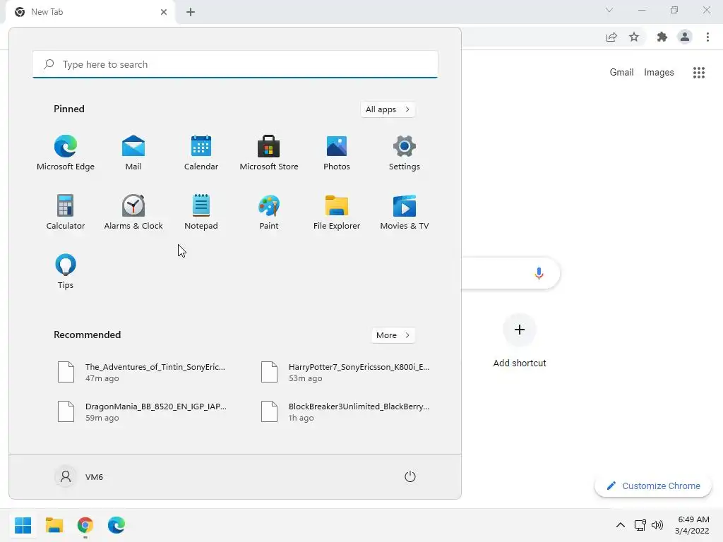
Task: Focus the Type here to search box
Action: click(x=235, y=64)
